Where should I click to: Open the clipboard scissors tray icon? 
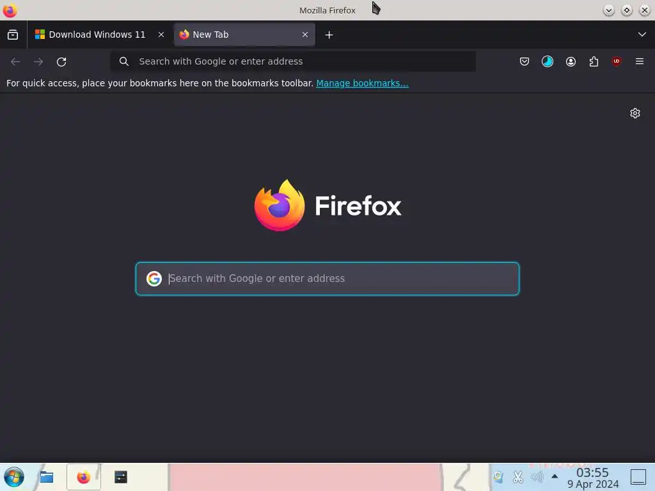click(517, 476)
